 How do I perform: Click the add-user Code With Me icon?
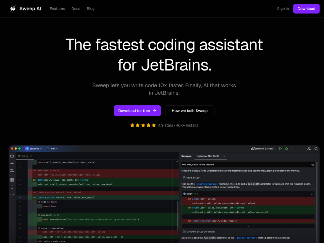309,149
